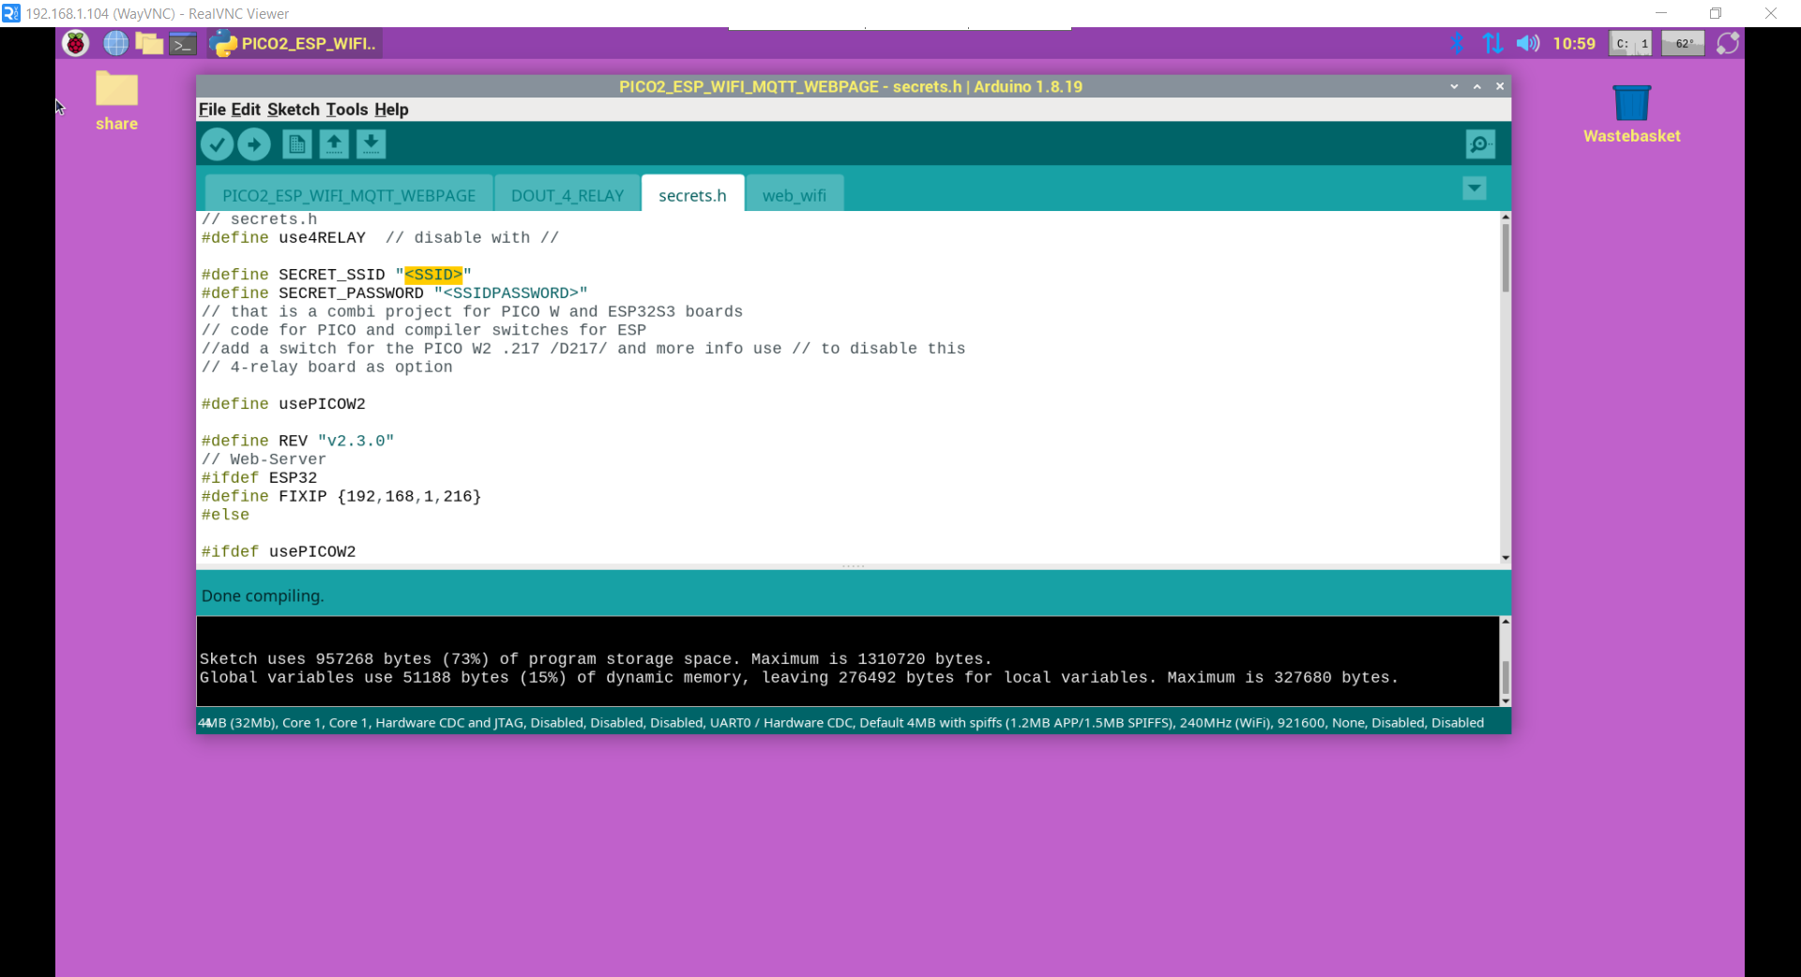This screenshot has height=977, width=1801.
Task: Open the Serial Monitor magnifier icon
Action: pos(1480,144)
